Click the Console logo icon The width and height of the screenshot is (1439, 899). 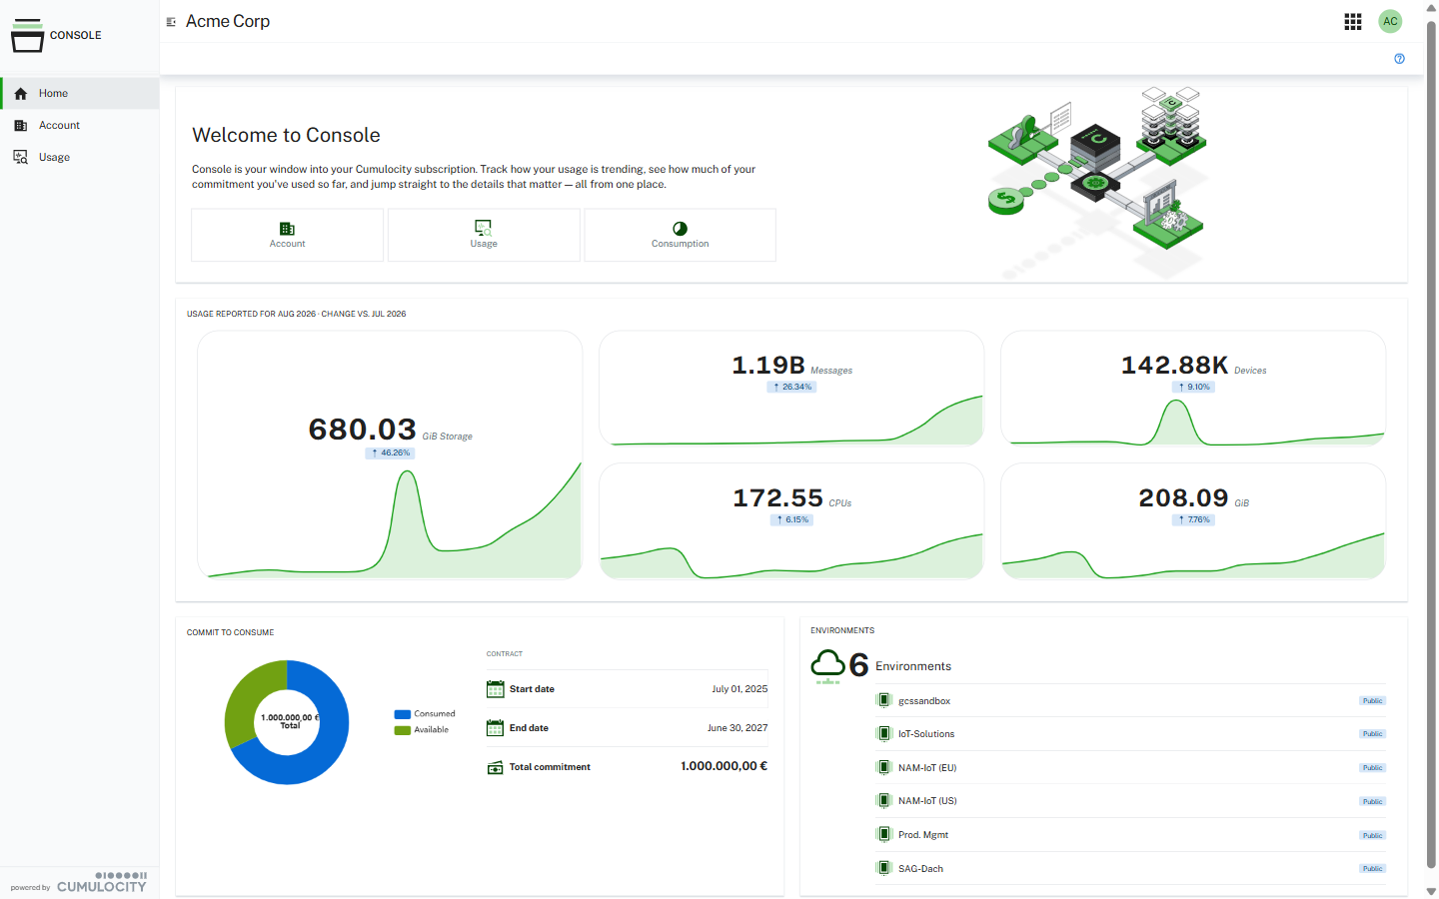coord(27,35)
